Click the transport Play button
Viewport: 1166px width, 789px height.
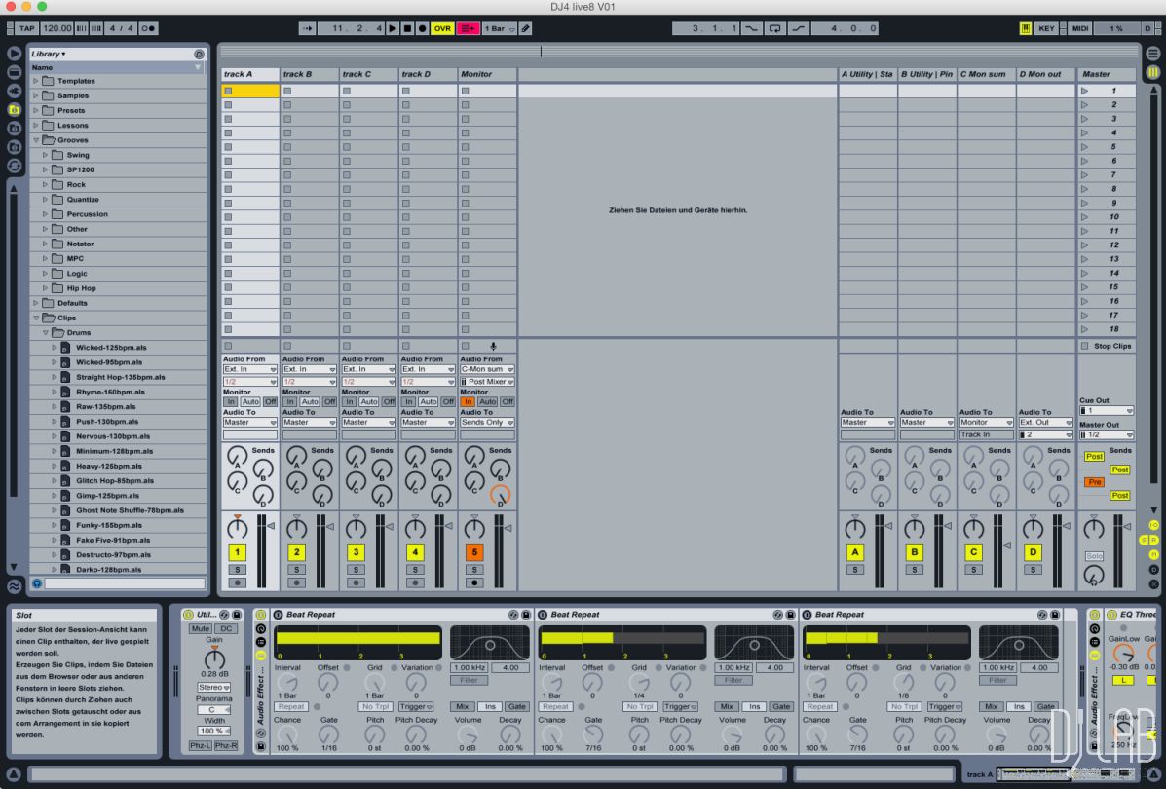coord(393,28)
